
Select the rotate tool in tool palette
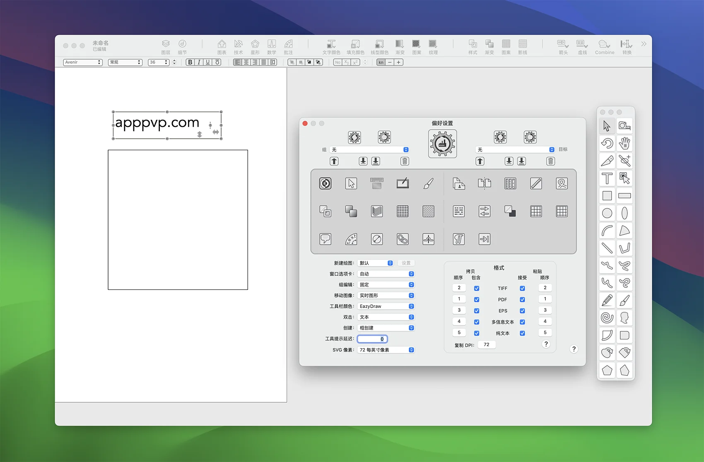(607, 143)
